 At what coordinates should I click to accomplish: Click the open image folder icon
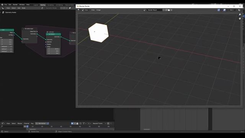169,10
